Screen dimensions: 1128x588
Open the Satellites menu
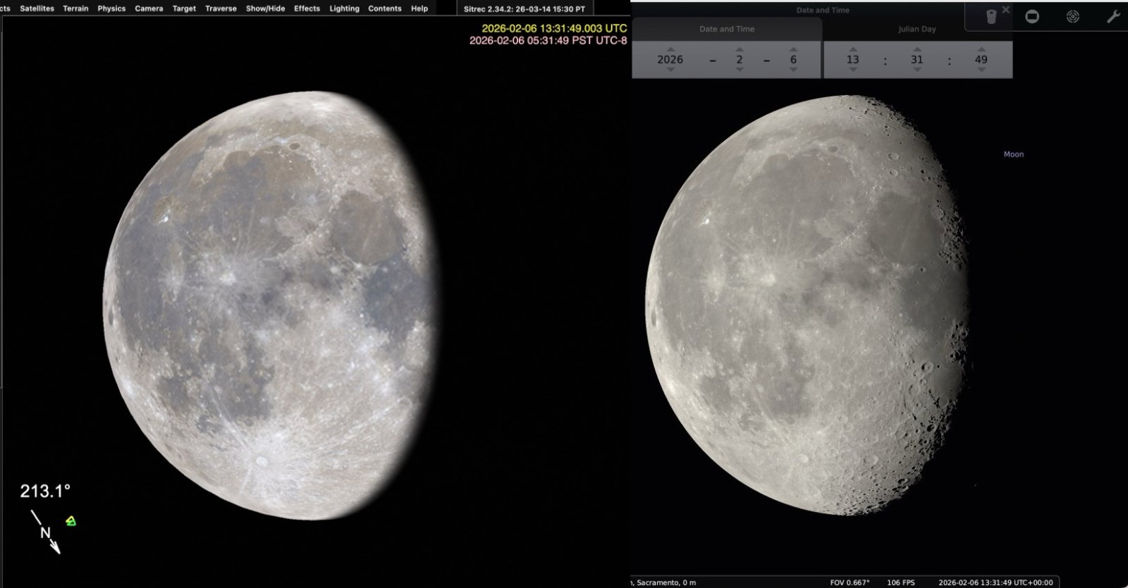37,8
